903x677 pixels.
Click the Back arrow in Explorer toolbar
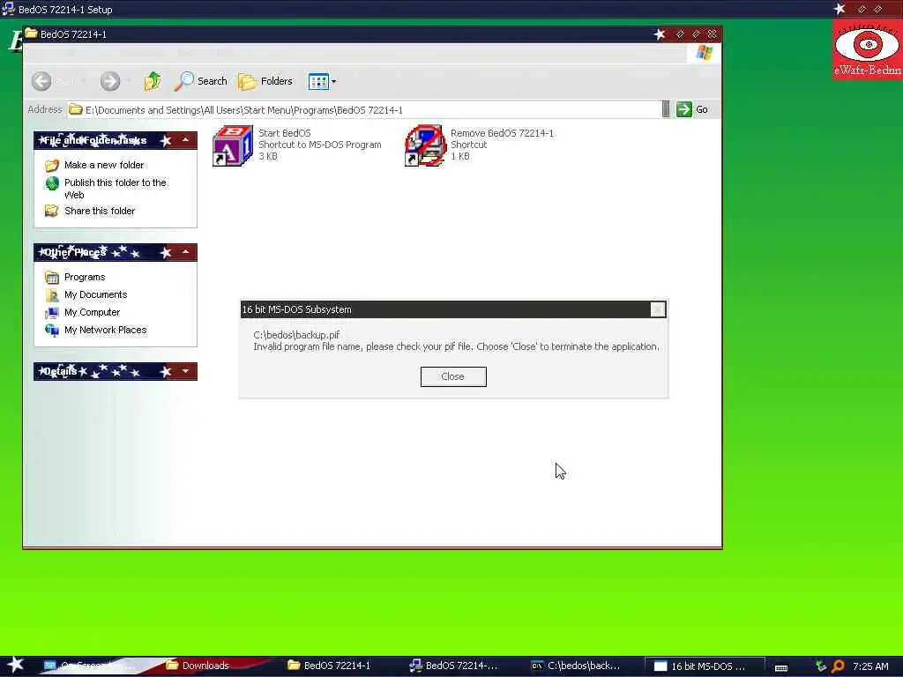[x=41, y=81]
